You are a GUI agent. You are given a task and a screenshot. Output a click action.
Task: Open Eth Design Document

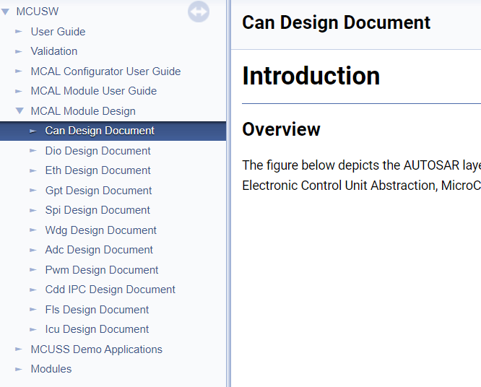[x=97, y=170]
